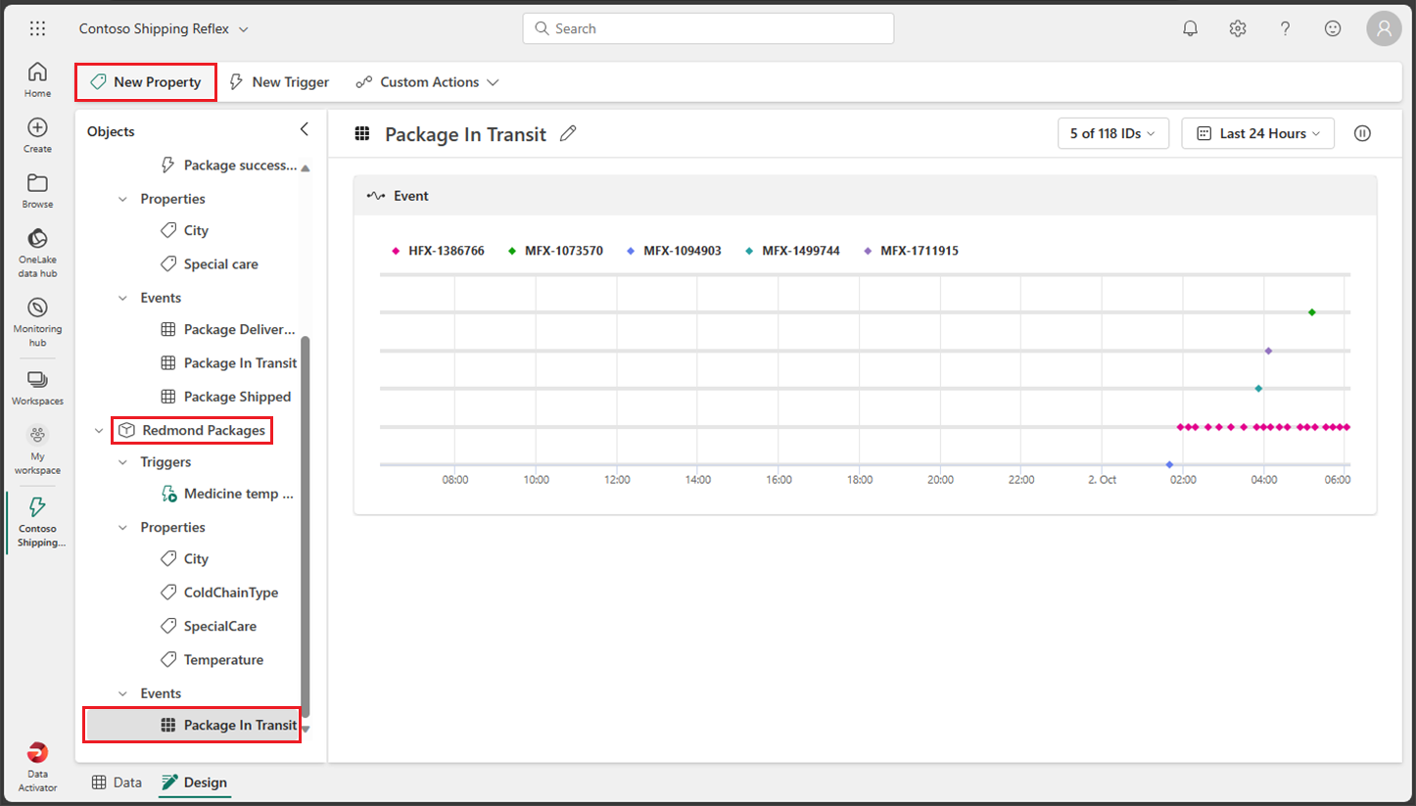This screenshot has height=806, width=1416.
Task: Collapse the Events group above Package Shipped
Action: [x=122, y=298]
